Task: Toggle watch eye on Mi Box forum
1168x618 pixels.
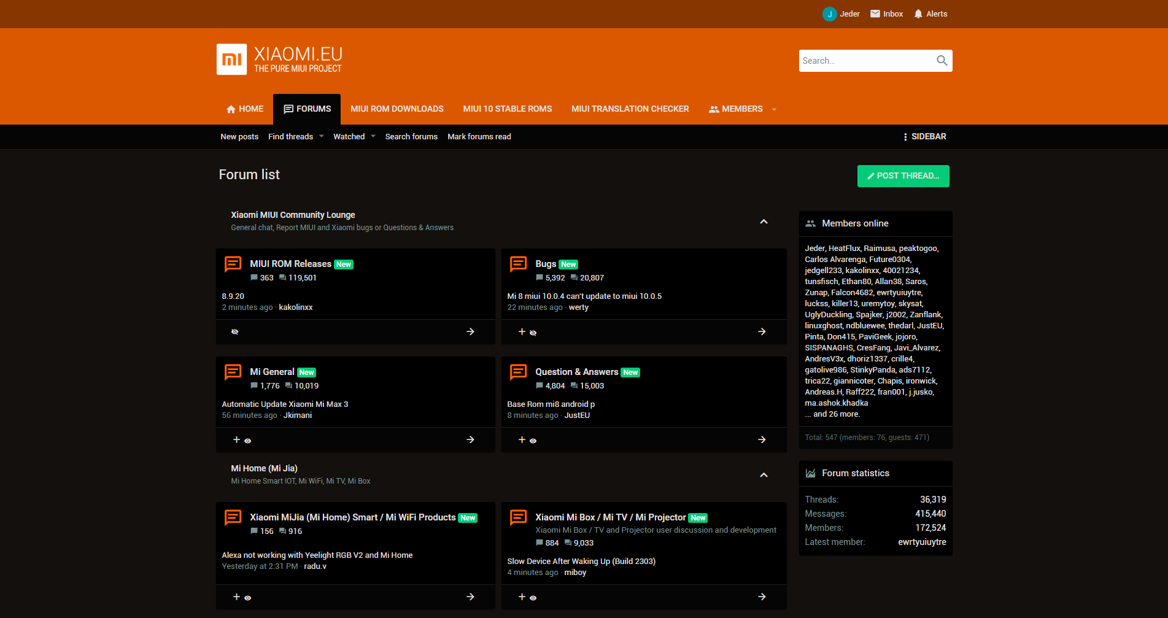Action: [x=533, y=598]
